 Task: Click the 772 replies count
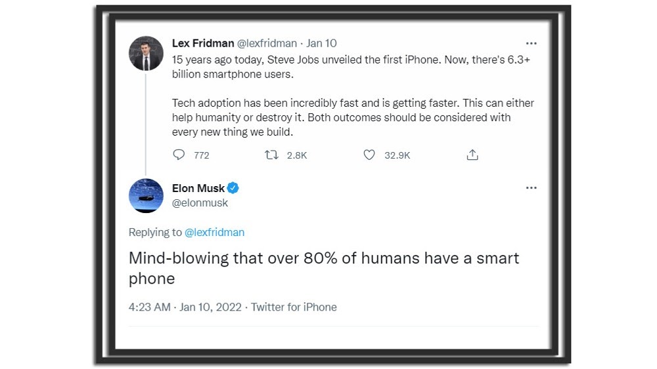coord(202,155)
